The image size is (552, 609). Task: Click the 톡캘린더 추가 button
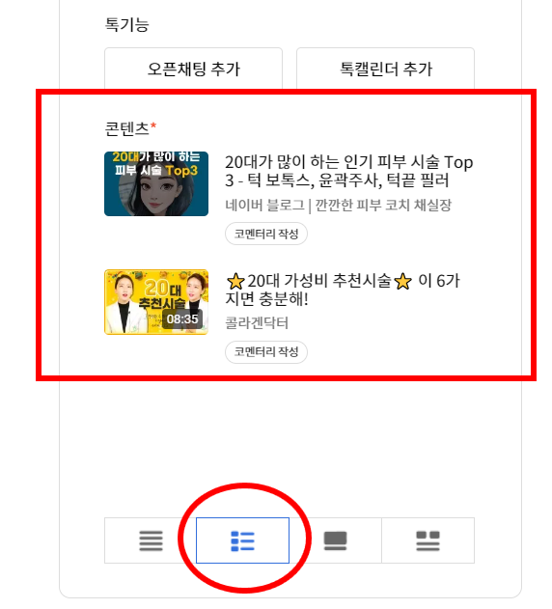385,69
